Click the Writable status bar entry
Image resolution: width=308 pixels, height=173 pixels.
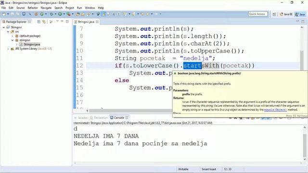(183, 169)
